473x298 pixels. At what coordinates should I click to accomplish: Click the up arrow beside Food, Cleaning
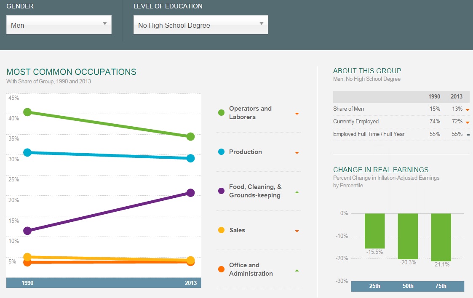[x=297, y=192]
